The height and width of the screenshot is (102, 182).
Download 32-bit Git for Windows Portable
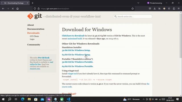click(x=78, y=62)
